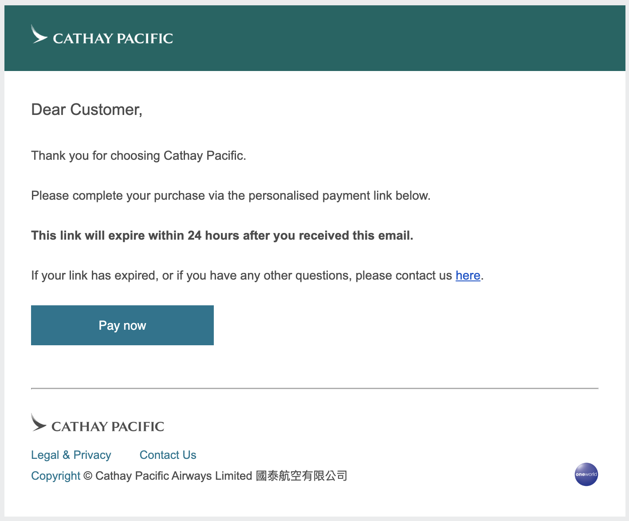Click the "Thank you for choosing Cathay Pacific" line
Image resolution: width=629 pixels, height=521 pixels.
(x=138, y=156)
